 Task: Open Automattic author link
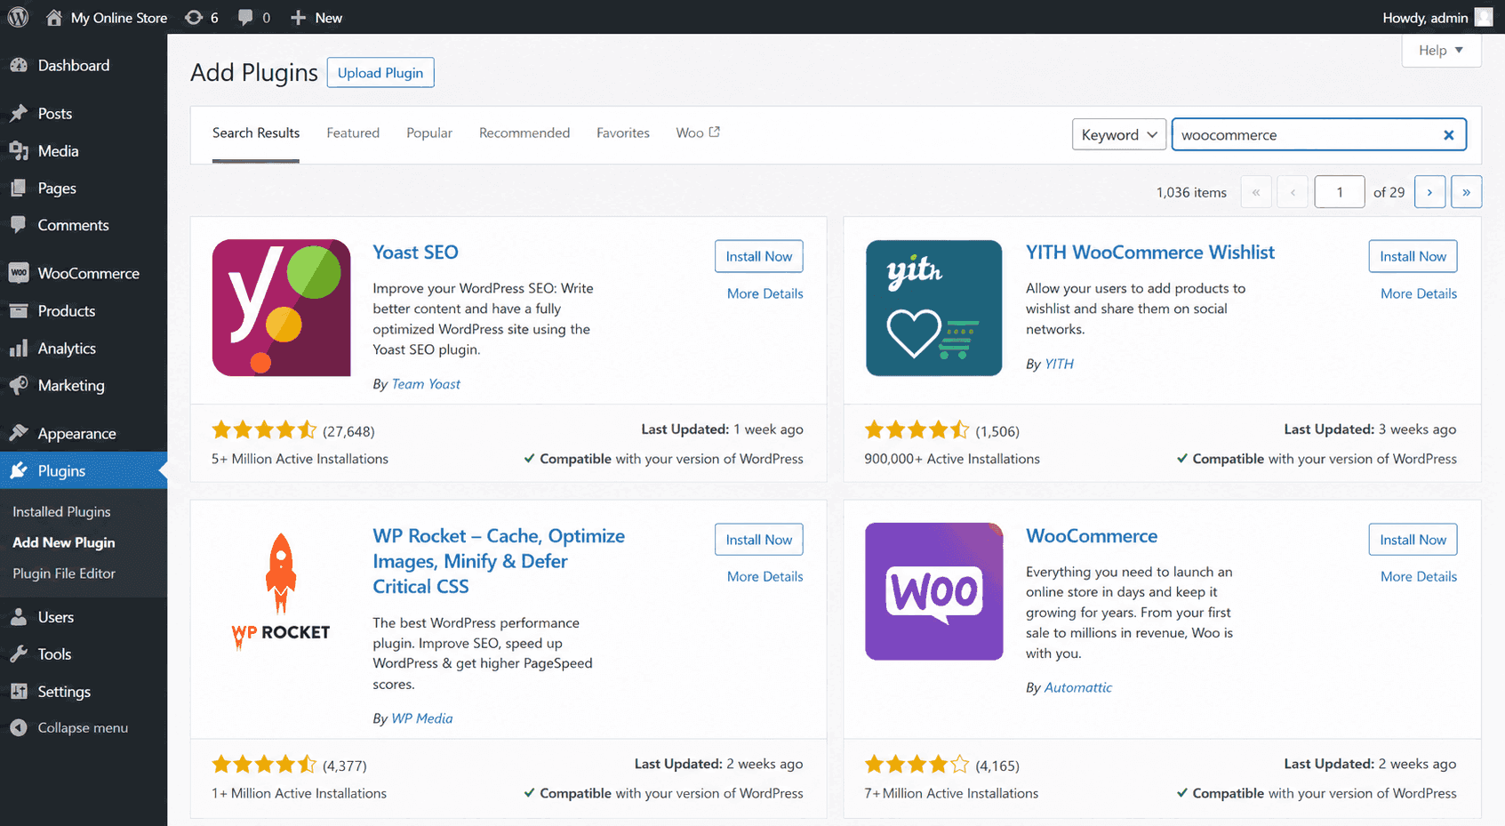[1077, 687]
